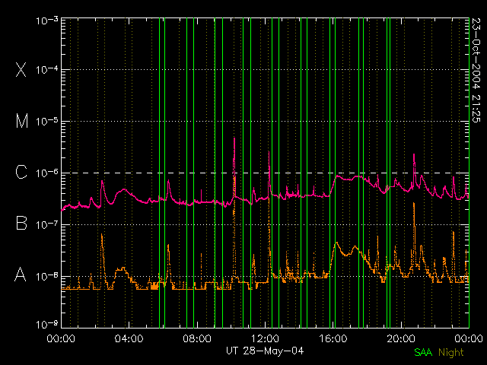The width and height of the screenshot is (487, 365).
Task: Click the B flare class label
Action: (x=21, y=223)
